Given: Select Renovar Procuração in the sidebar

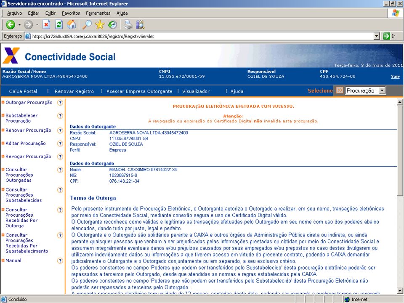Looking at the screenshot, I should coord(28,130).
